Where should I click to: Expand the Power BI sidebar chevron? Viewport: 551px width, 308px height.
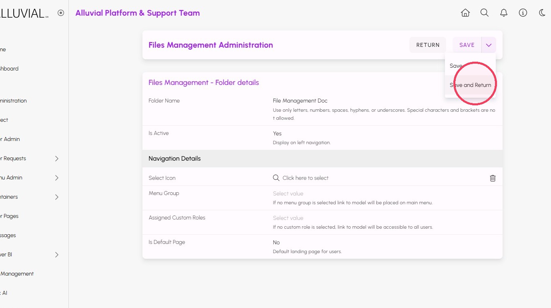[x=57, y=255]
